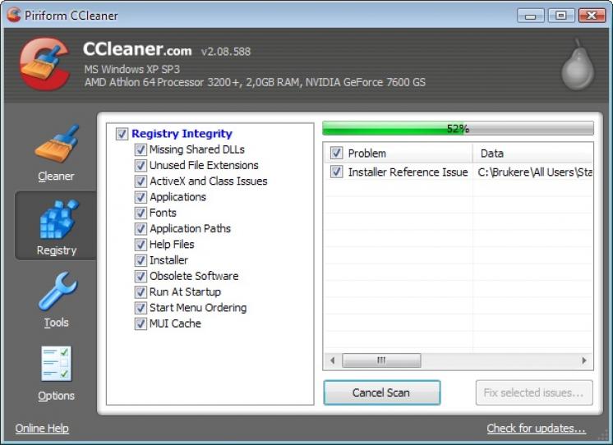Viewport: 613px width, 445px height.
Task: Uncheck the Installer Reference Issue row
Action: [336, 172]
